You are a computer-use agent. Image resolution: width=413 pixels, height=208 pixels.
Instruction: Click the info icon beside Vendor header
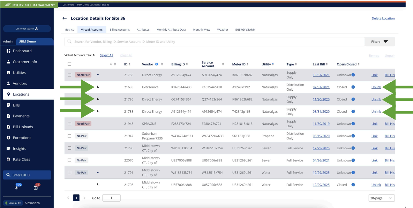tap(156, 64)
